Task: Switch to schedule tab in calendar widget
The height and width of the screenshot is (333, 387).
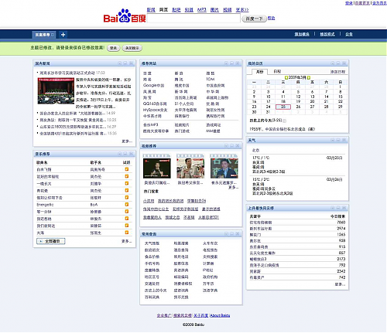Action: pyautogui.click(x=277, y=71)
